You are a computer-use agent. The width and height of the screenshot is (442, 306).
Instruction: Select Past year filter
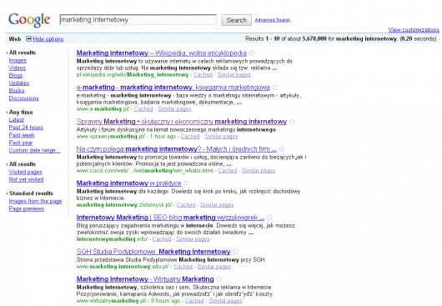tap(21, 143)
